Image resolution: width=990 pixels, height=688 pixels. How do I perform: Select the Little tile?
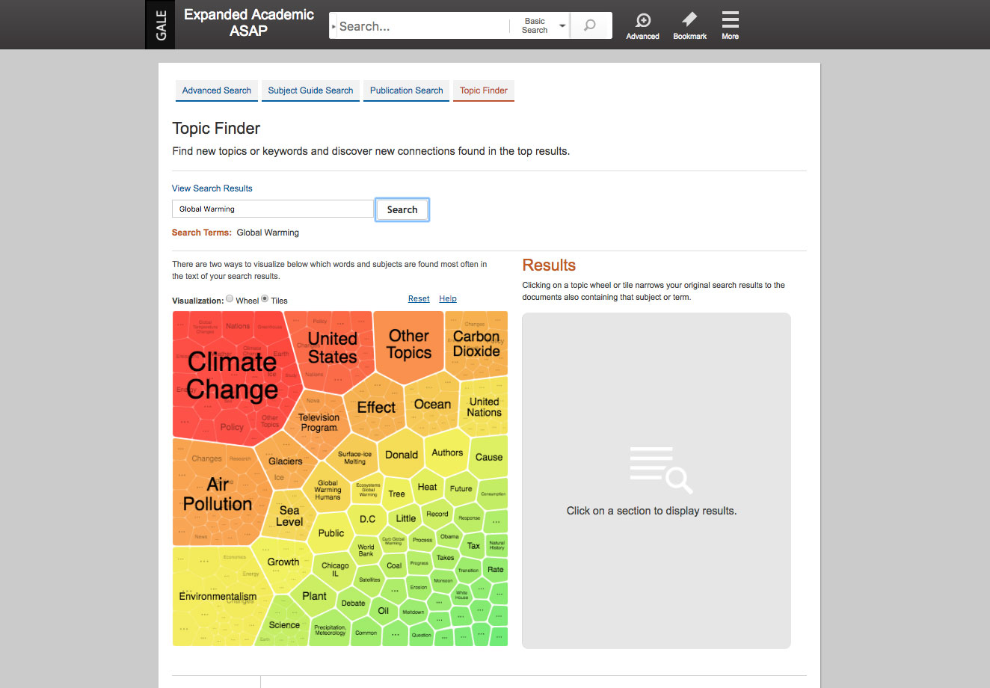pyautogui.click(x=406, y=518)
